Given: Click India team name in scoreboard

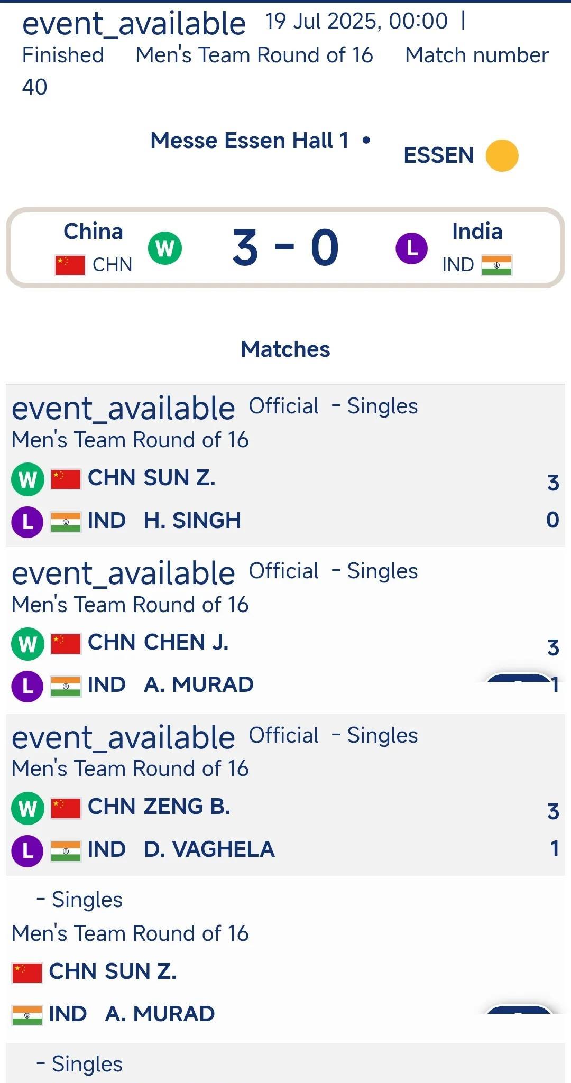Looking at the screenshot, I should [477, 232].
